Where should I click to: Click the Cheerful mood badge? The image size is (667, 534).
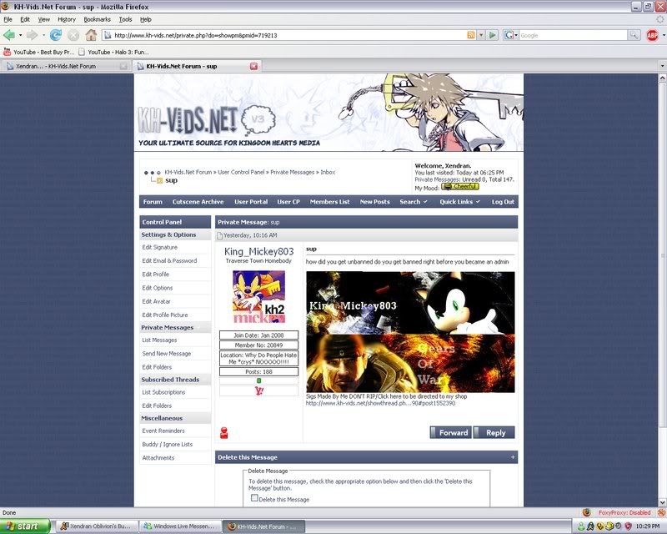pyautogui.click(x=460, y=187)
